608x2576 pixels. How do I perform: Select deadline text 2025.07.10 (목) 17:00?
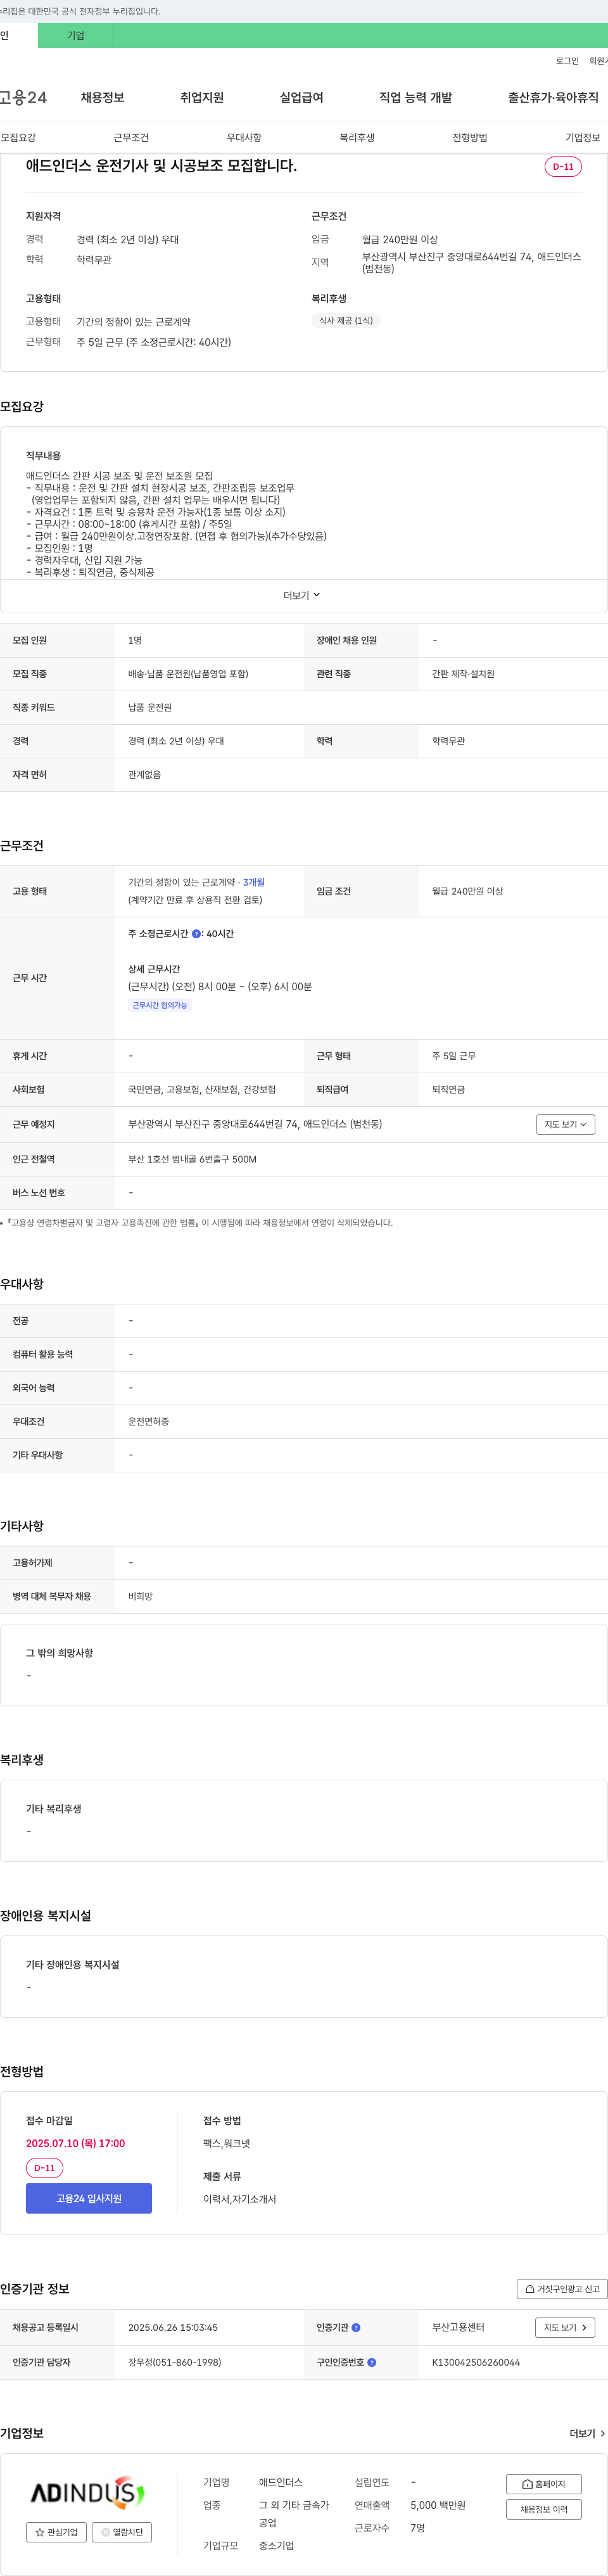pyautogui.click(x=75, y=2143)
